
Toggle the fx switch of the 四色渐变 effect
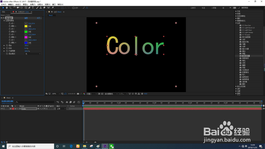[3, 18]
